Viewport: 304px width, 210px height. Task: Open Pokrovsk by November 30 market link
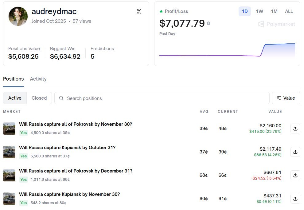76,124
